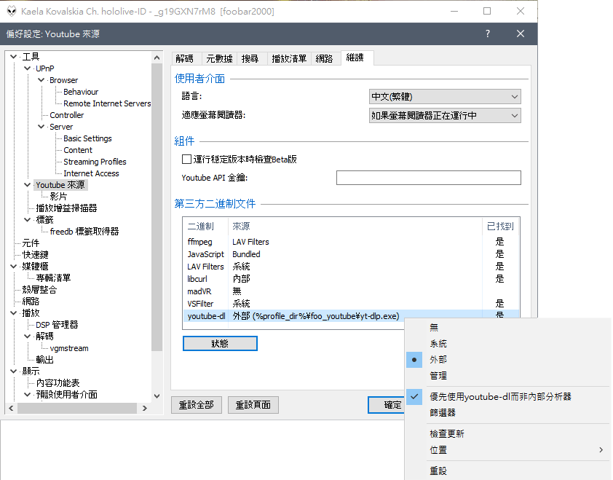Image resolution: width=613 pixels, height=480 pixels.
Task: Switch to the 元數據 tab
Action: 219,59
